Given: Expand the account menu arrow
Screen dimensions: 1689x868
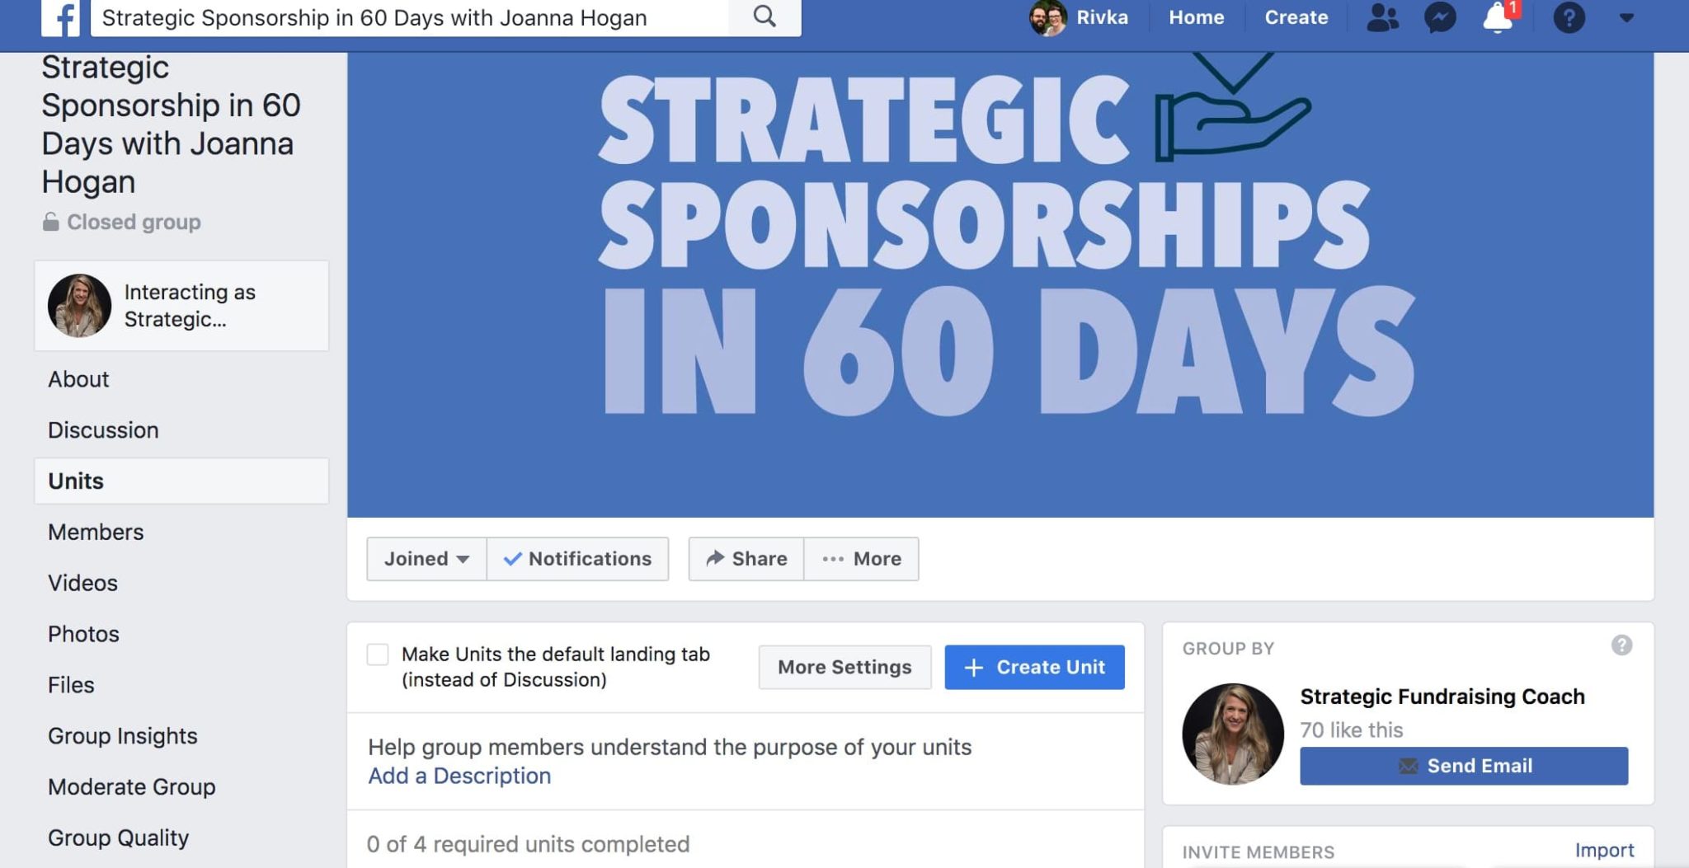Looking at the screenshot, I should [1626, 17].
